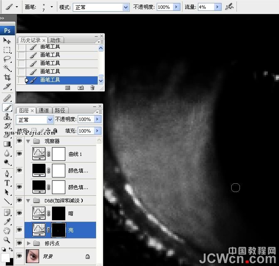Expand the 修污点 layer group
The height and width of the screenshot is (266, 279).
(29, 243)
